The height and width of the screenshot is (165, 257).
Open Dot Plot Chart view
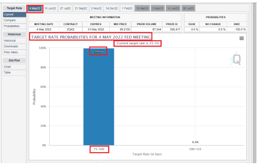click(x=15, y=67)
